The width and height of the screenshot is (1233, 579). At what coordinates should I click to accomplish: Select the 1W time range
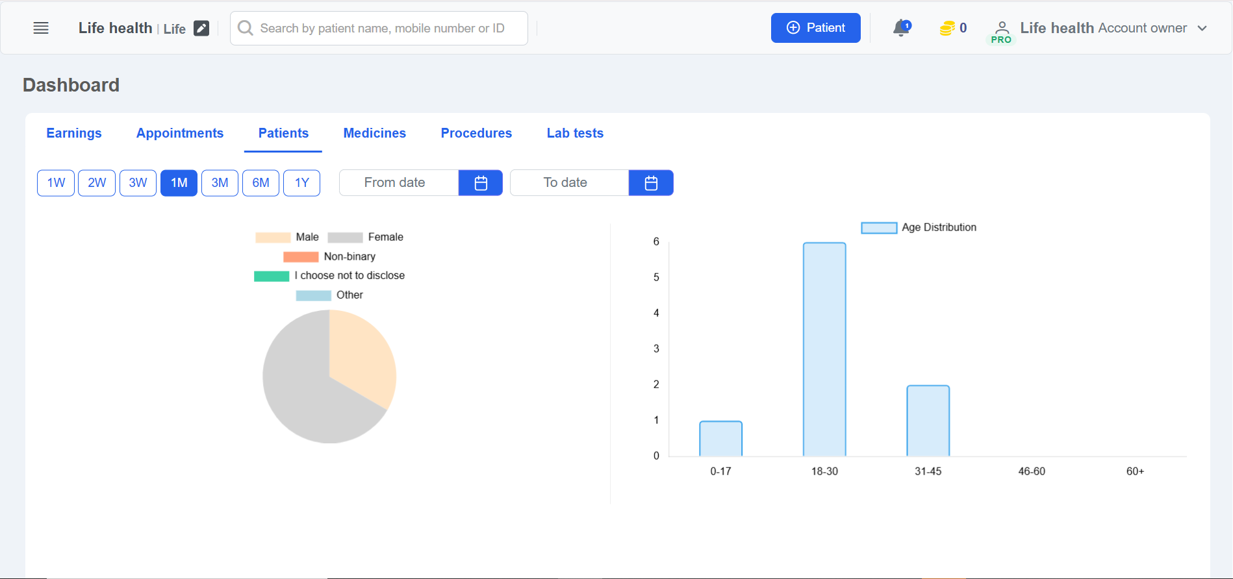pyautogui.click(x=56, y=183)
